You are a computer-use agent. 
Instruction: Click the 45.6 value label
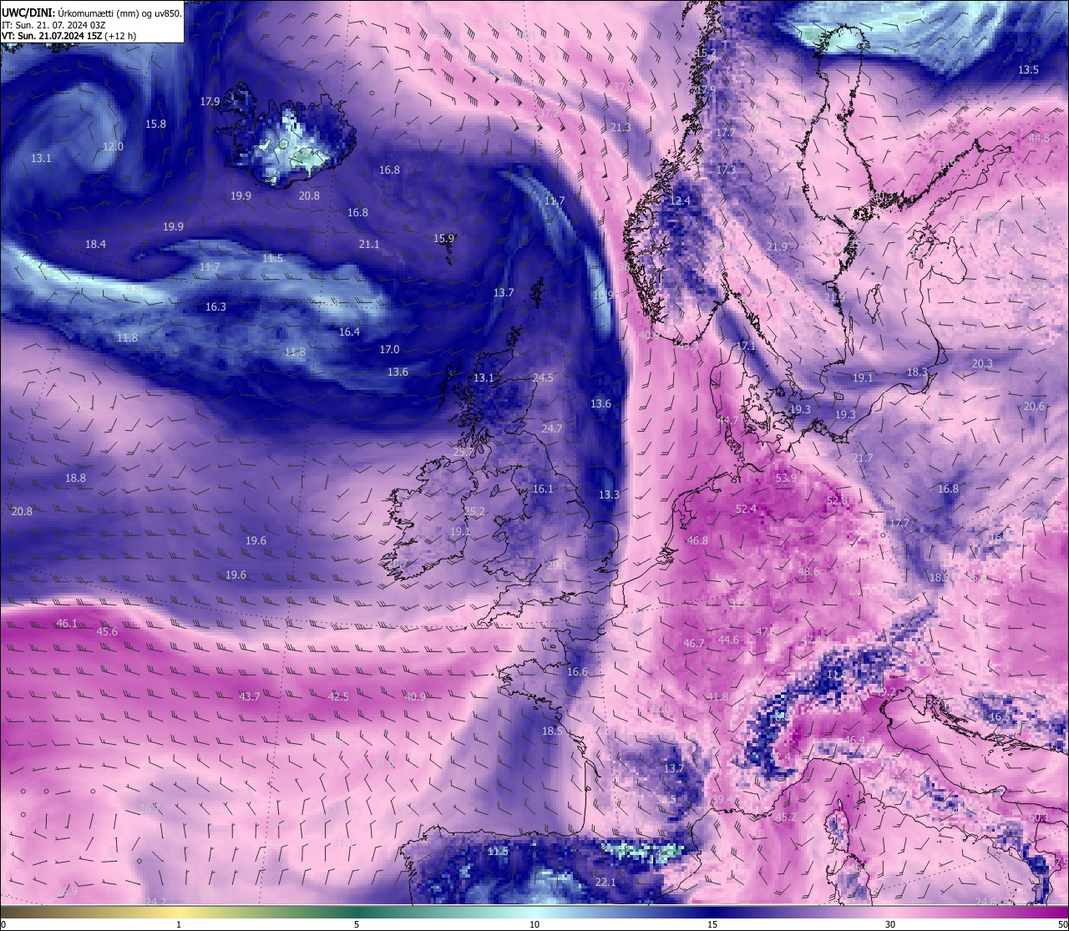click(107, 631)
